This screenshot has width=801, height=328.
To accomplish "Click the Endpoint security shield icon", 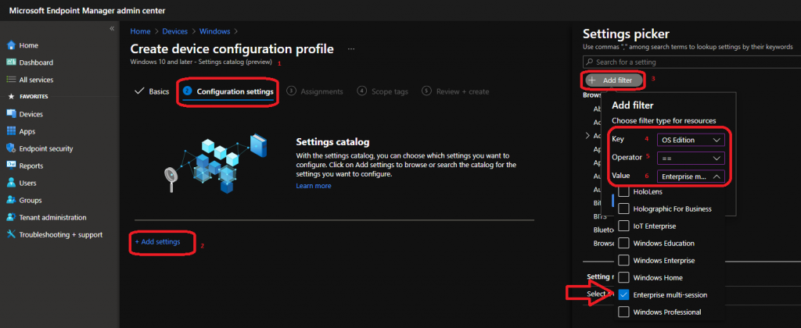I will point(11,148).
